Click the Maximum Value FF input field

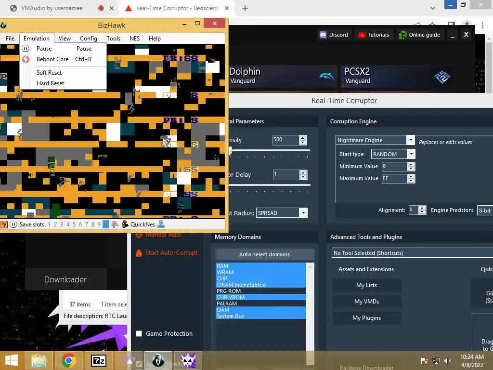(395, 178)
